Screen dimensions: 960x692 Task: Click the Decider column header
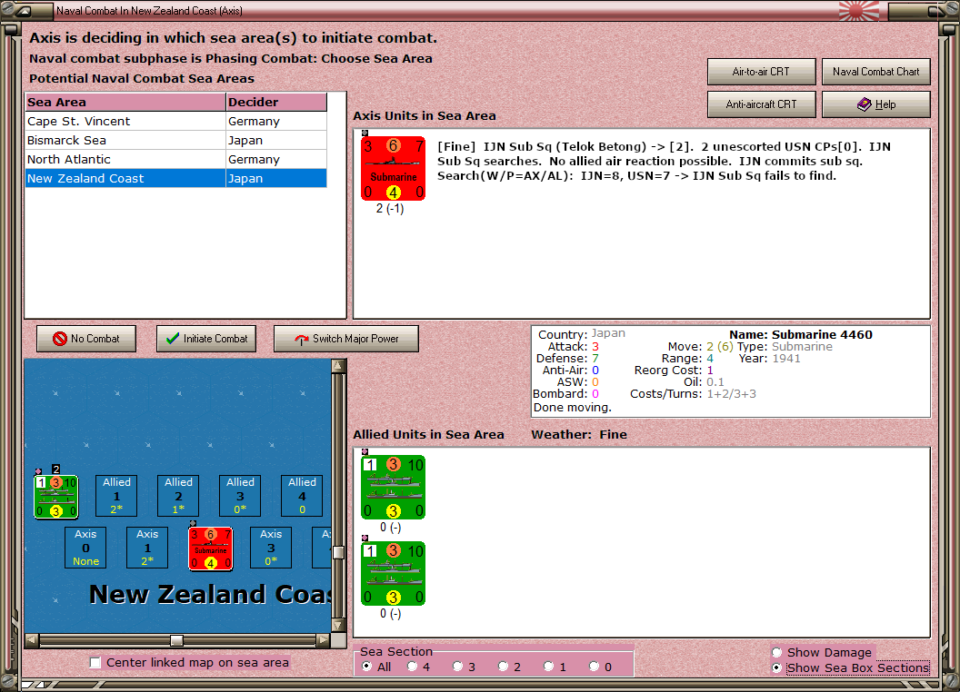point(276,103)
